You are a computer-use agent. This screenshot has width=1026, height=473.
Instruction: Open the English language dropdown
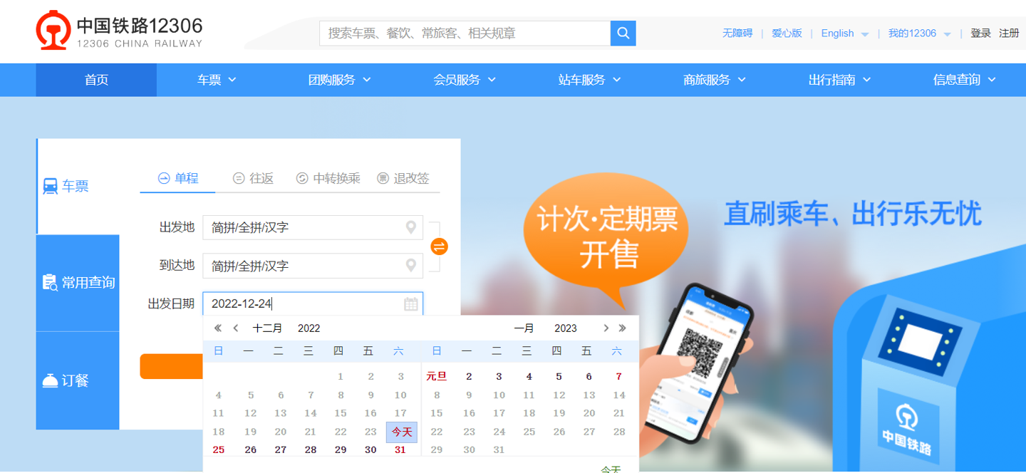coord(844,33)
